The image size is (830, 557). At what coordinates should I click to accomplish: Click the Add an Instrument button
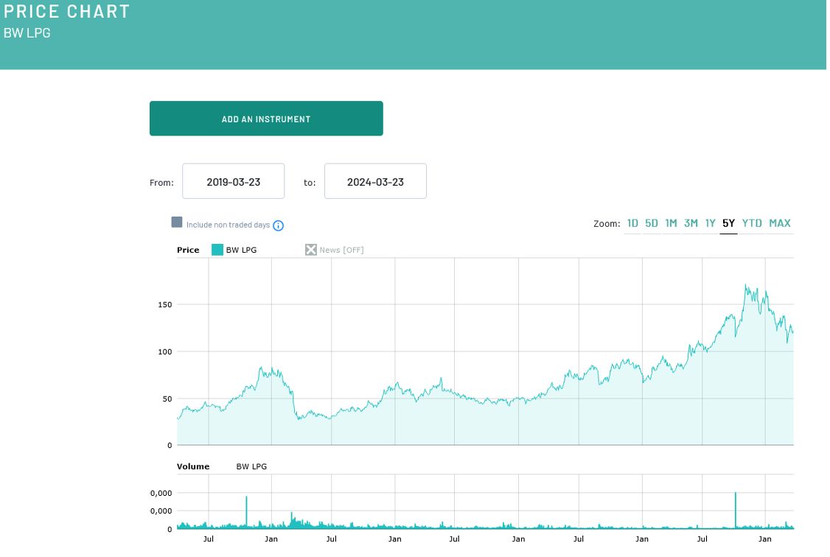click(267, 119)
